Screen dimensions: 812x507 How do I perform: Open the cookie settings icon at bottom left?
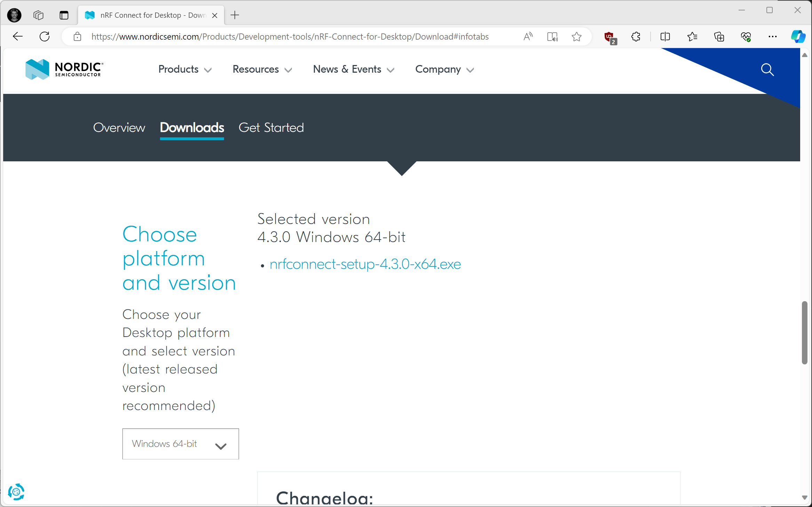pos(16,492)
